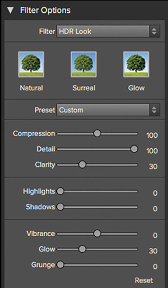Click the Filter dropdown stepper arrows

click(x=155, y=31)
